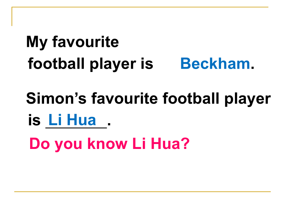Click the short gold vertical line at left corner
The height and width of the screenshot is (213, 285).
point(12,17)
